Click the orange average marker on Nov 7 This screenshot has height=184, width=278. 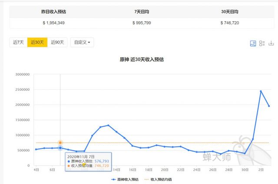point(60,143)
